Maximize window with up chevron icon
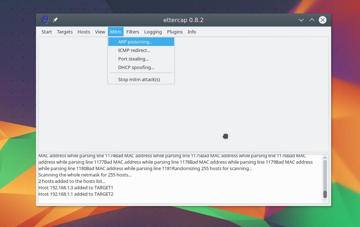The image size is (360, 227). tap(312, 20)
